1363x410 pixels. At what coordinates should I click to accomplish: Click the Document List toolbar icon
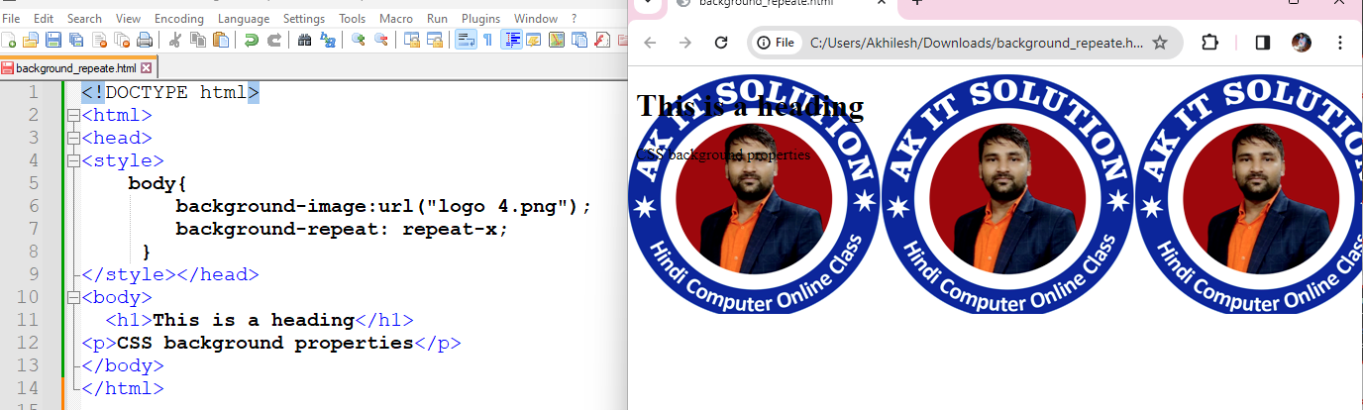tap(578, 40)
